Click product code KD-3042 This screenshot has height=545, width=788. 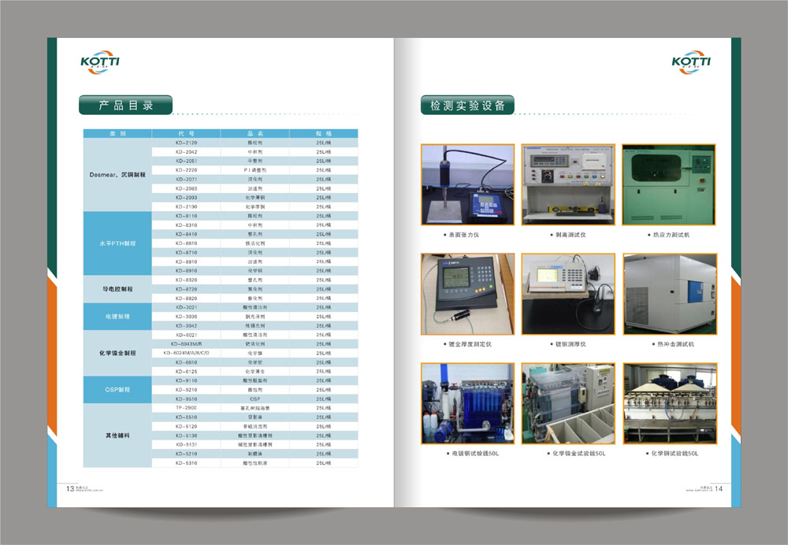point(187,325)
